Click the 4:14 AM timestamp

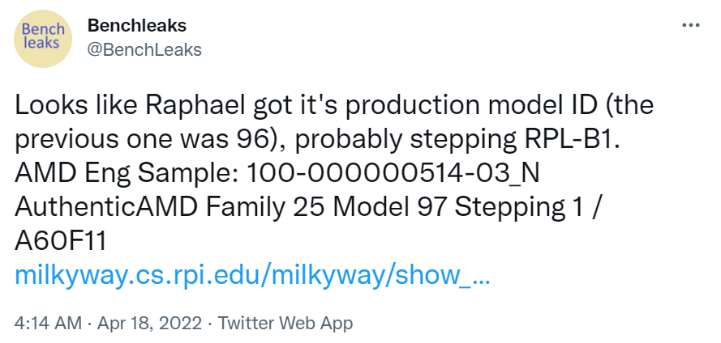pyautogui.click(x=48, y=323)
